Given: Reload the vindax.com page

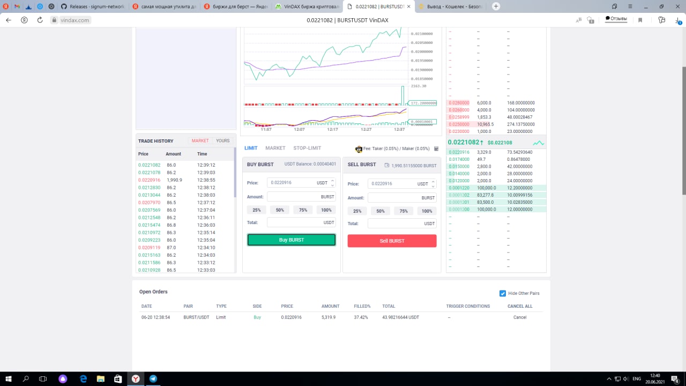Looking at the screenshot, I should (40, 20).
